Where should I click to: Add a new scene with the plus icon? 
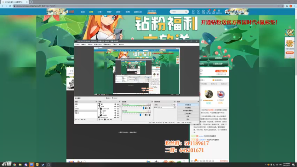pos(76,119)
